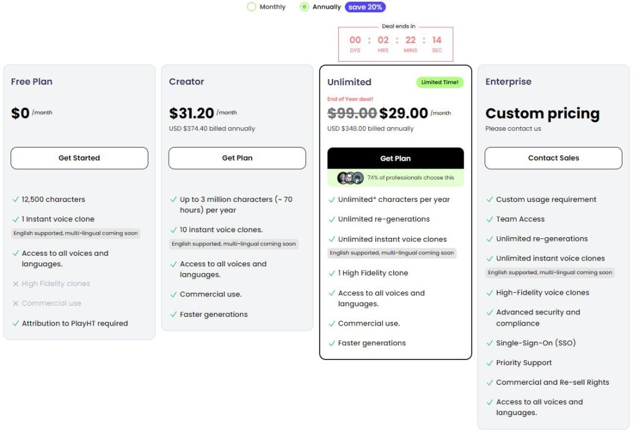The height and width of the screenshot is (433, 633).
Task: Click the End of Year deal text
Action: point(350,98)
